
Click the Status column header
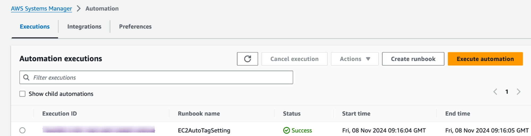point(292,114)
